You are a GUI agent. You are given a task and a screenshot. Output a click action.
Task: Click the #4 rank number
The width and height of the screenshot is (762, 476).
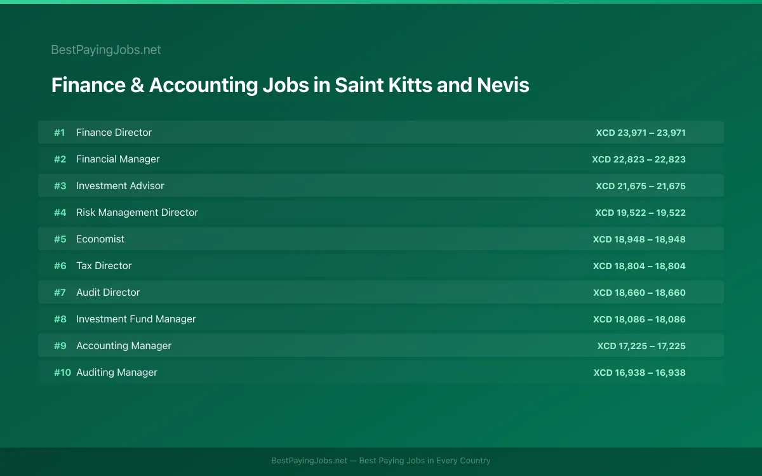[x=60, y=213]
